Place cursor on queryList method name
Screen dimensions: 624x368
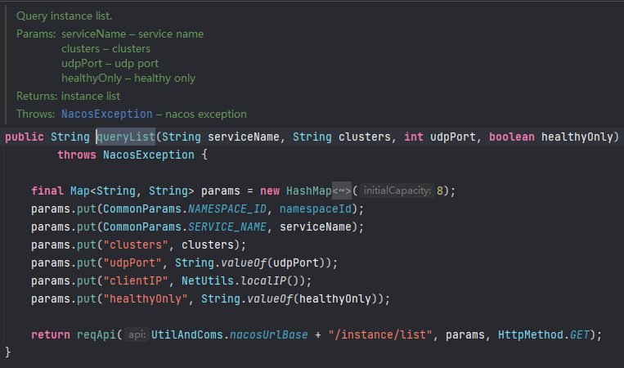coord(126,137)
